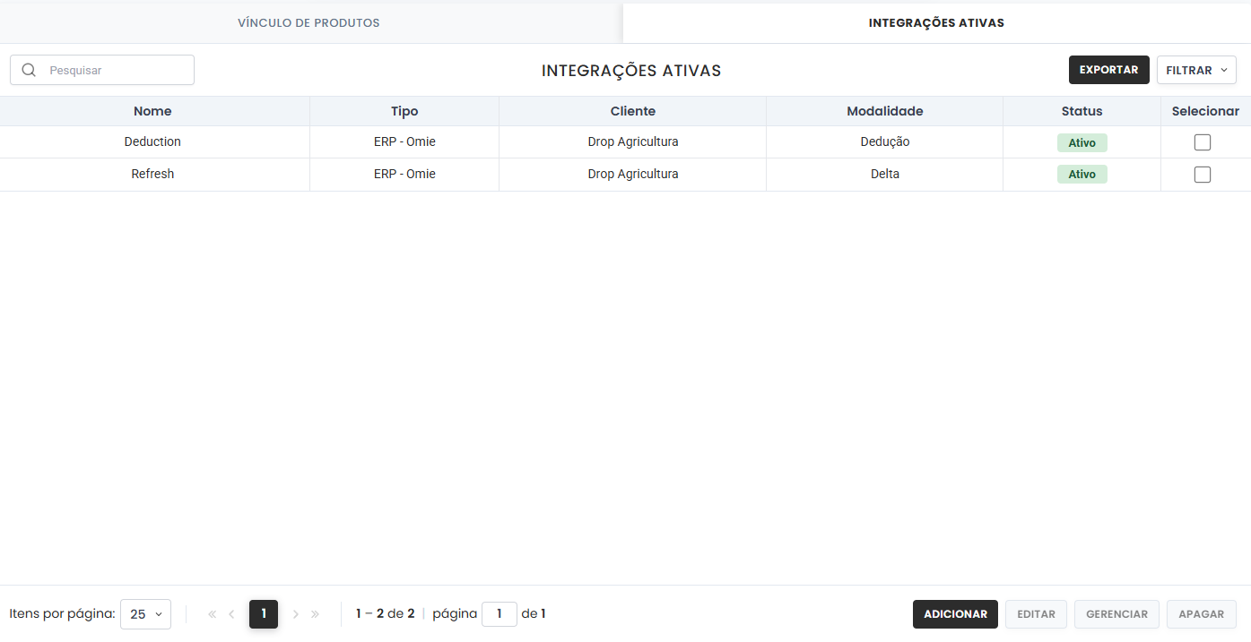Sort by the Status column header

1082,111
